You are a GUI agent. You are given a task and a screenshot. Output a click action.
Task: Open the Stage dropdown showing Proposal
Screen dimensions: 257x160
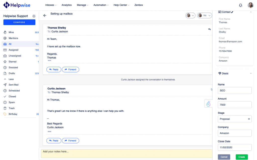pos(235,119)
